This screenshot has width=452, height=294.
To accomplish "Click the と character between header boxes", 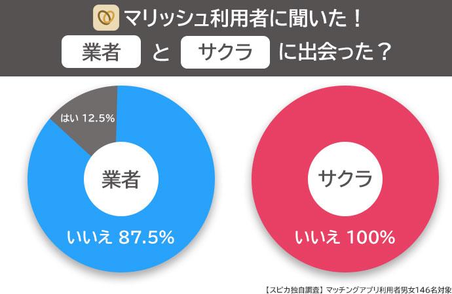I will point(161,52).
